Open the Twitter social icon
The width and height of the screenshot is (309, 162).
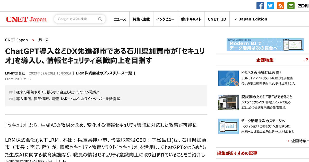point(270,6)
